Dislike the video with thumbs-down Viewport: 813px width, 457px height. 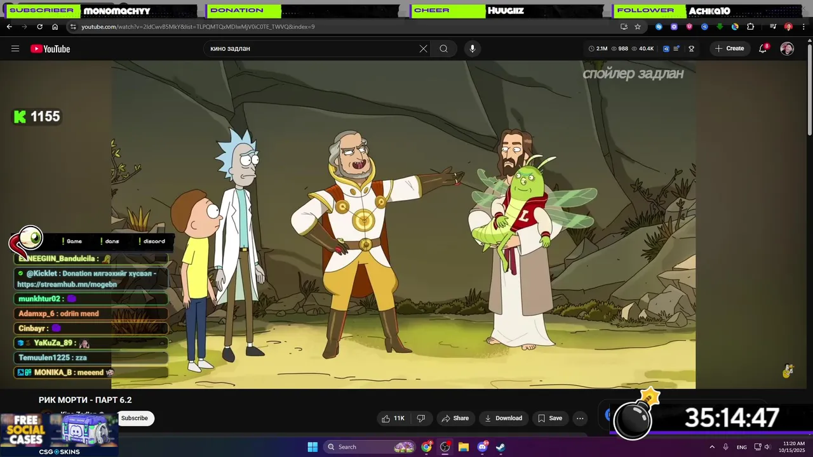coord(420,418)
